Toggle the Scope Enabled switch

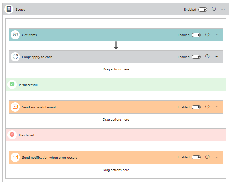point(203,10)
